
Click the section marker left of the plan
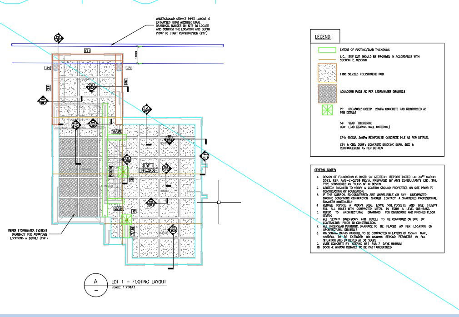43,100
